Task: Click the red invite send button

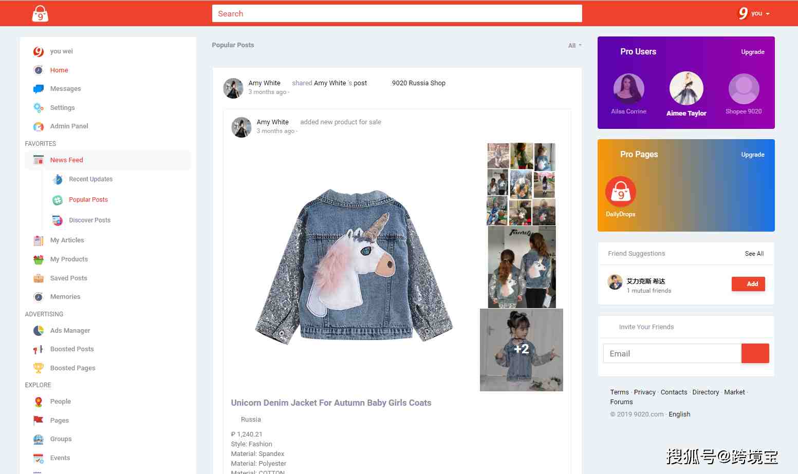Action: (755, 353)
